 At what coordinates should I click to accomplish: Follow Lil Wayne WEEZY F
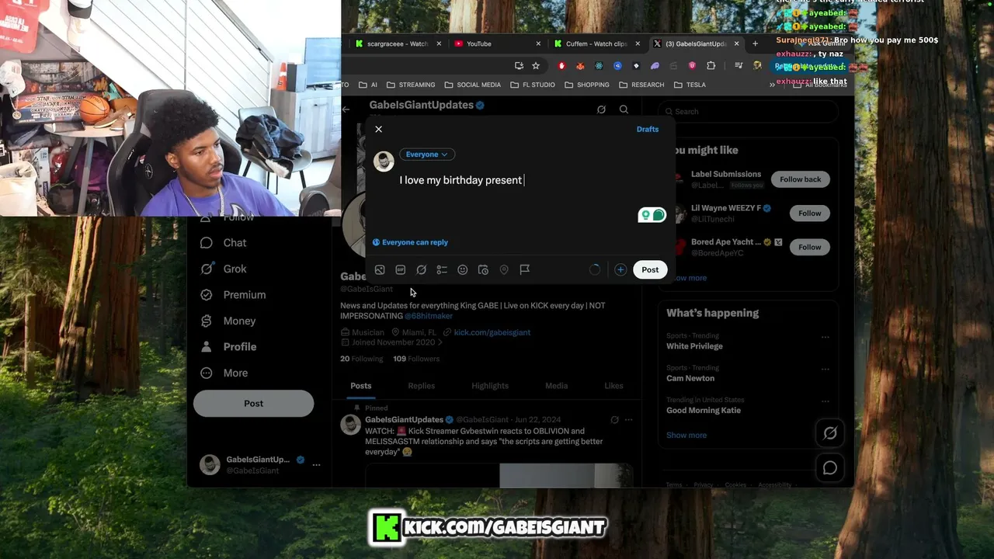click(x=809, y=214)
